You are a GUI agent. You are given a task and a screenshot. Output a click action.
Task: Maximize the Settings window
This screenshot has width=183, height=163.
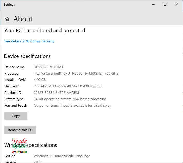point(165,4)
